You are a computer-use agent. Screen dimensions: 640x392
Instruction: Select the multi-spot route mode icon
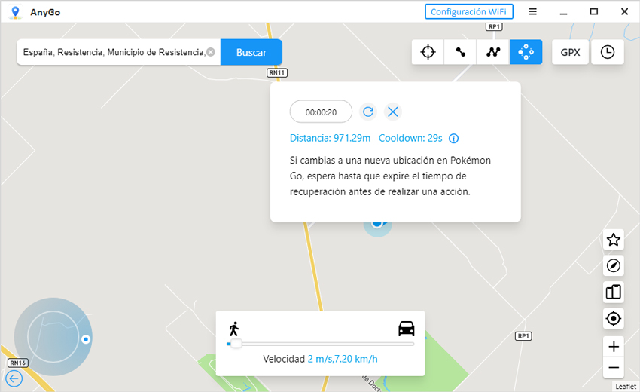click(x=493, y=52)
